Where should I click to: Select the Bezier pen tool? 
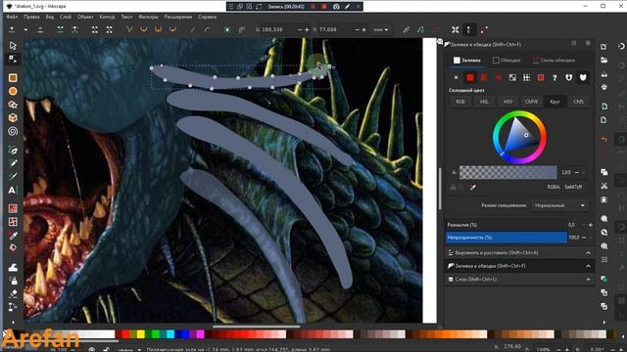[x=13, y=150]
